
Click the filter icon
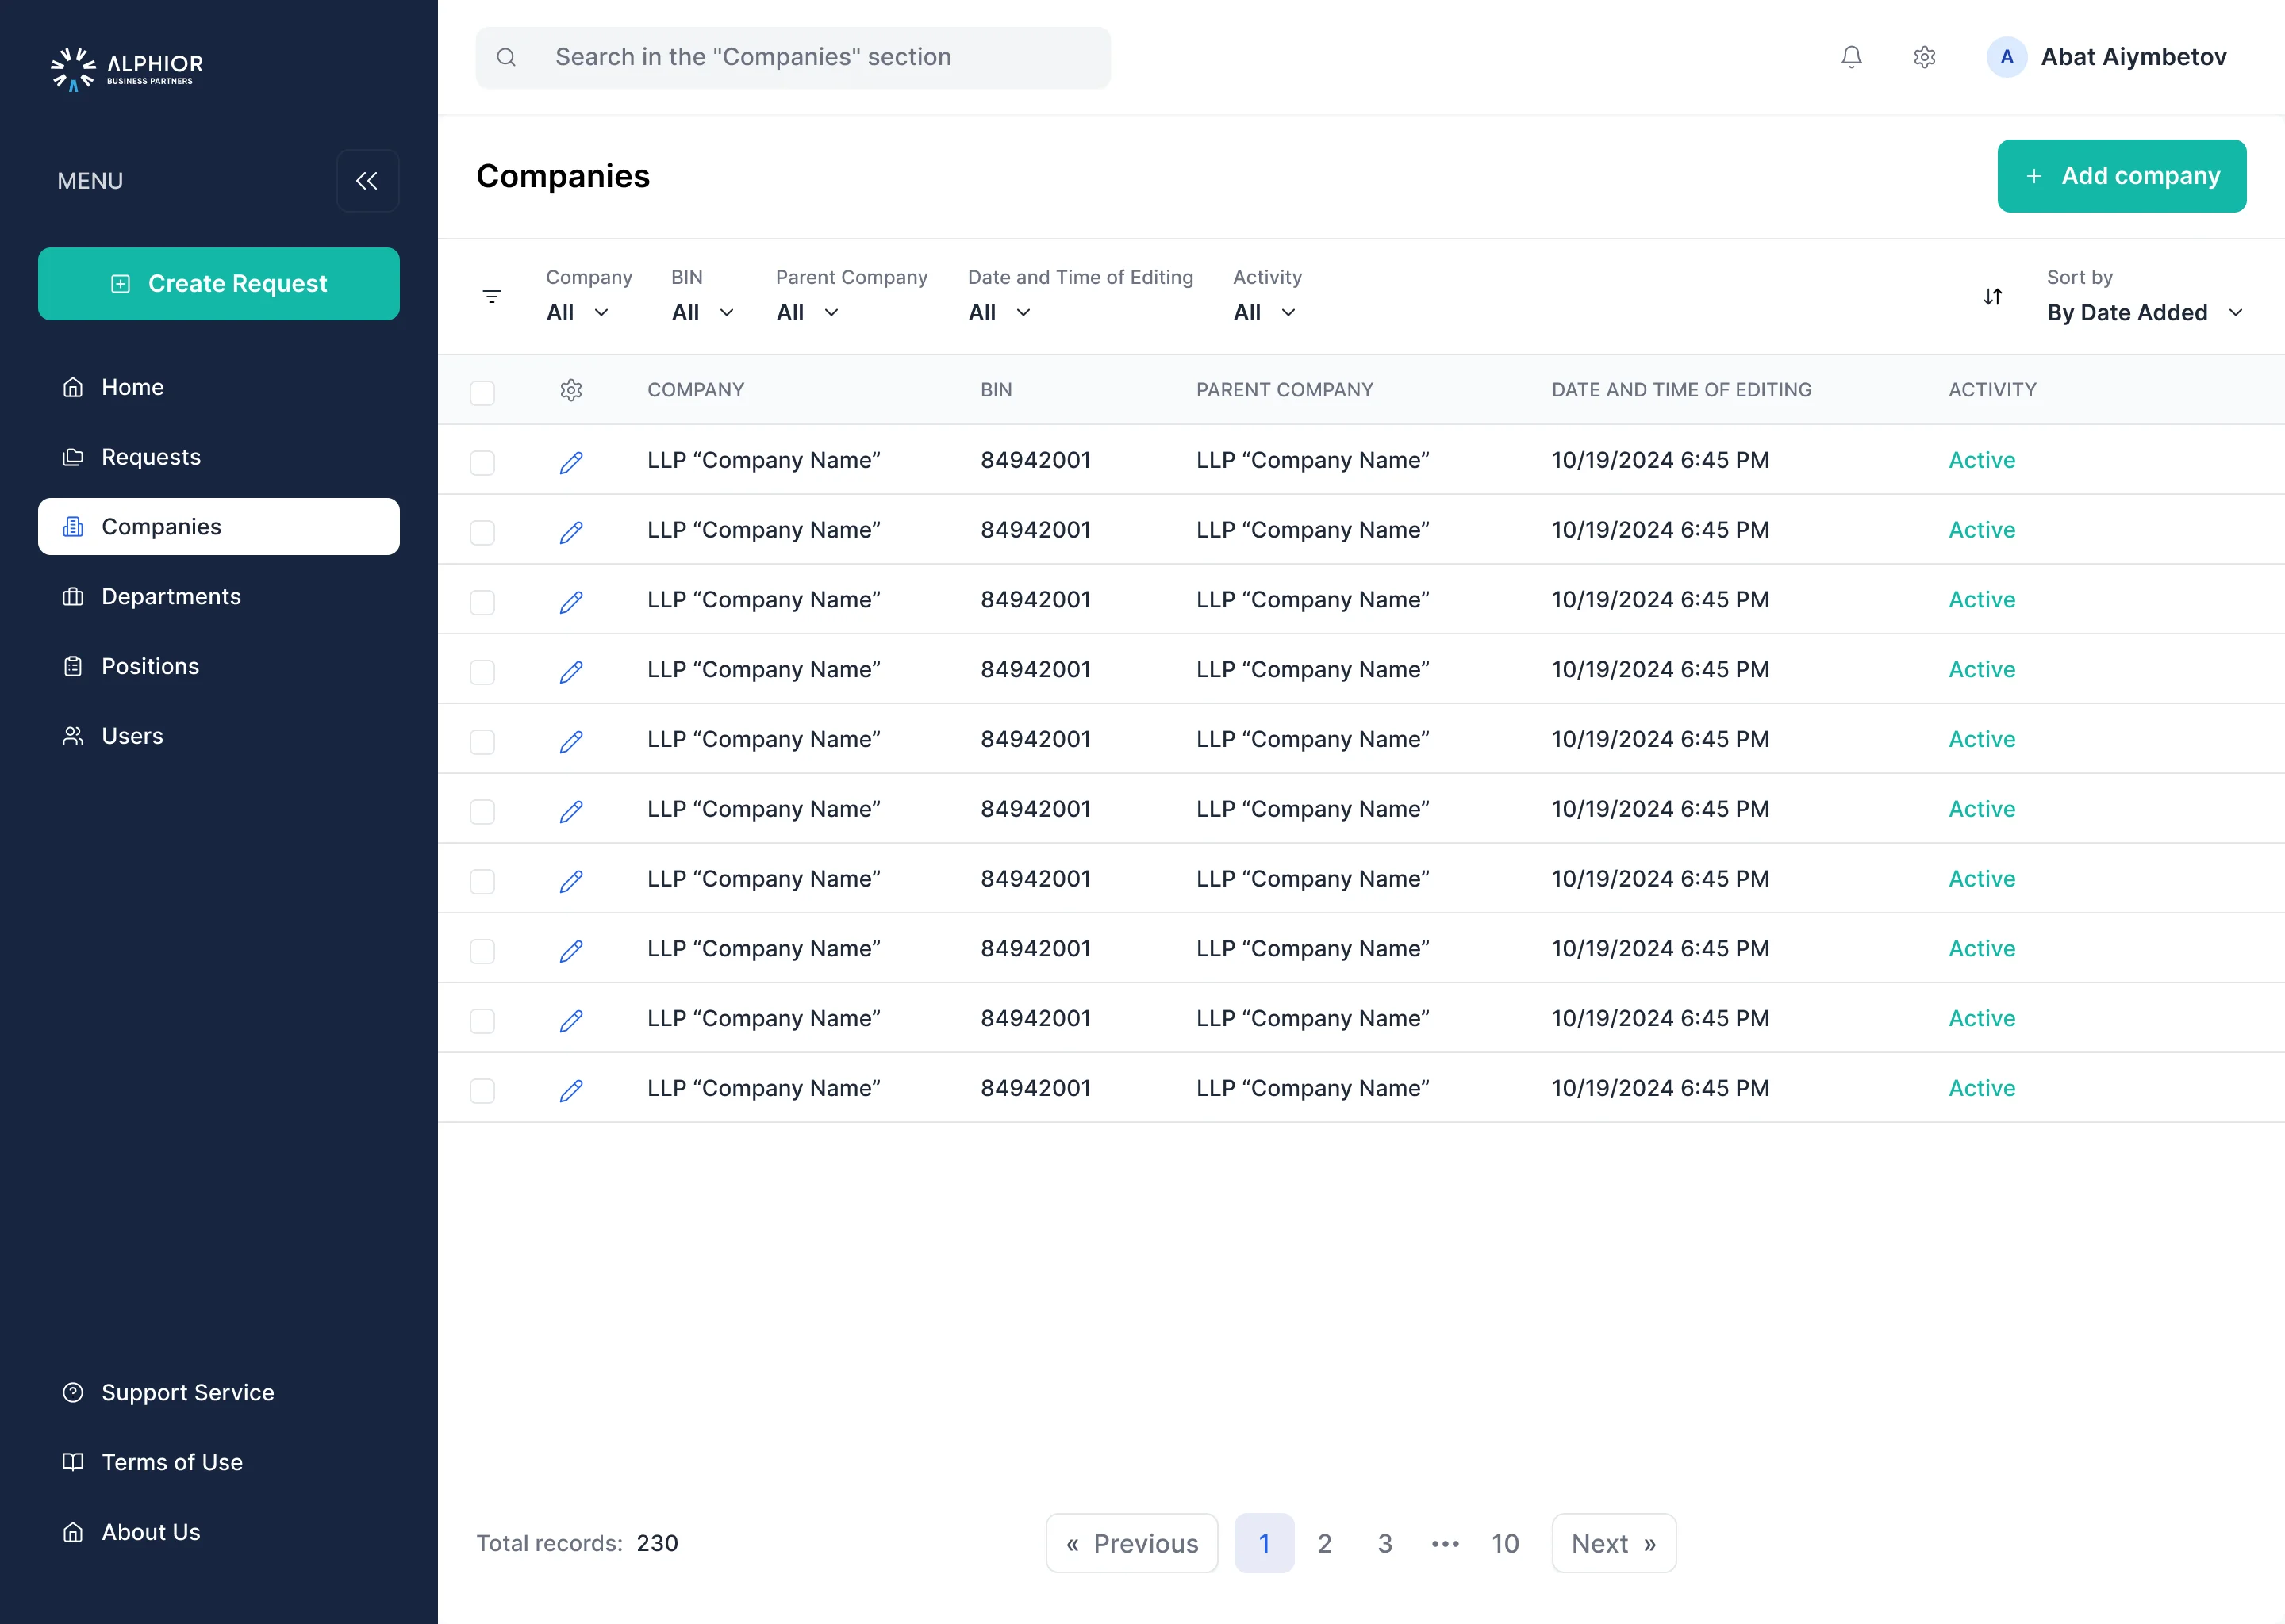(491, 296)
